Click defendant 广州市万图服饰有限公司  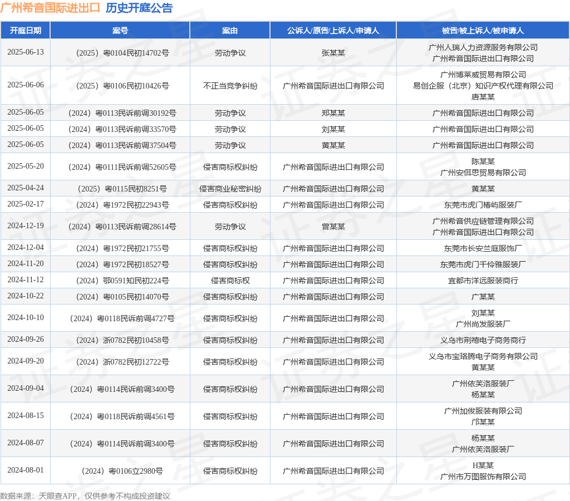pos(483,477)
